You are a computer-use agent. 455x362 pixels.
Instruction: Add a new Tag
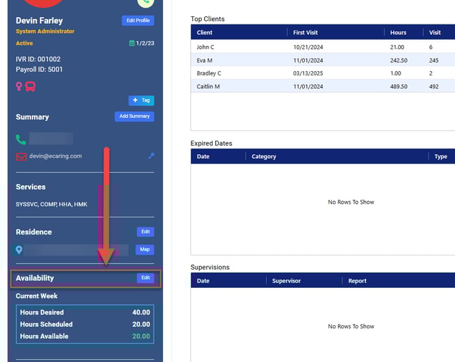click(141, 101)
